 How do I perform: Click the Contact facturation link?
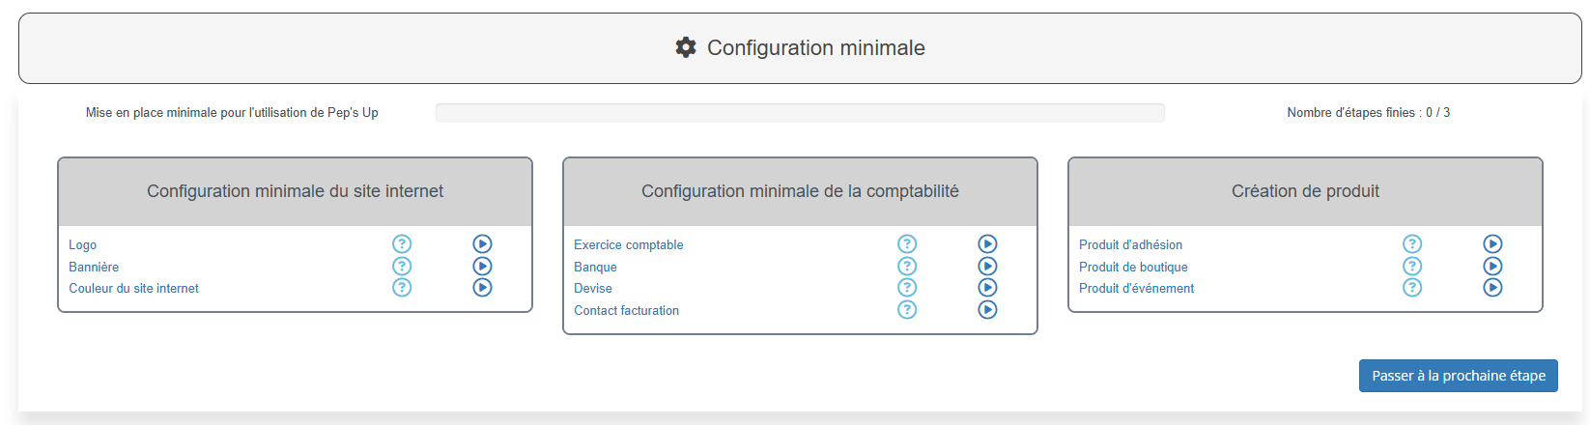[x=626, y=311]
